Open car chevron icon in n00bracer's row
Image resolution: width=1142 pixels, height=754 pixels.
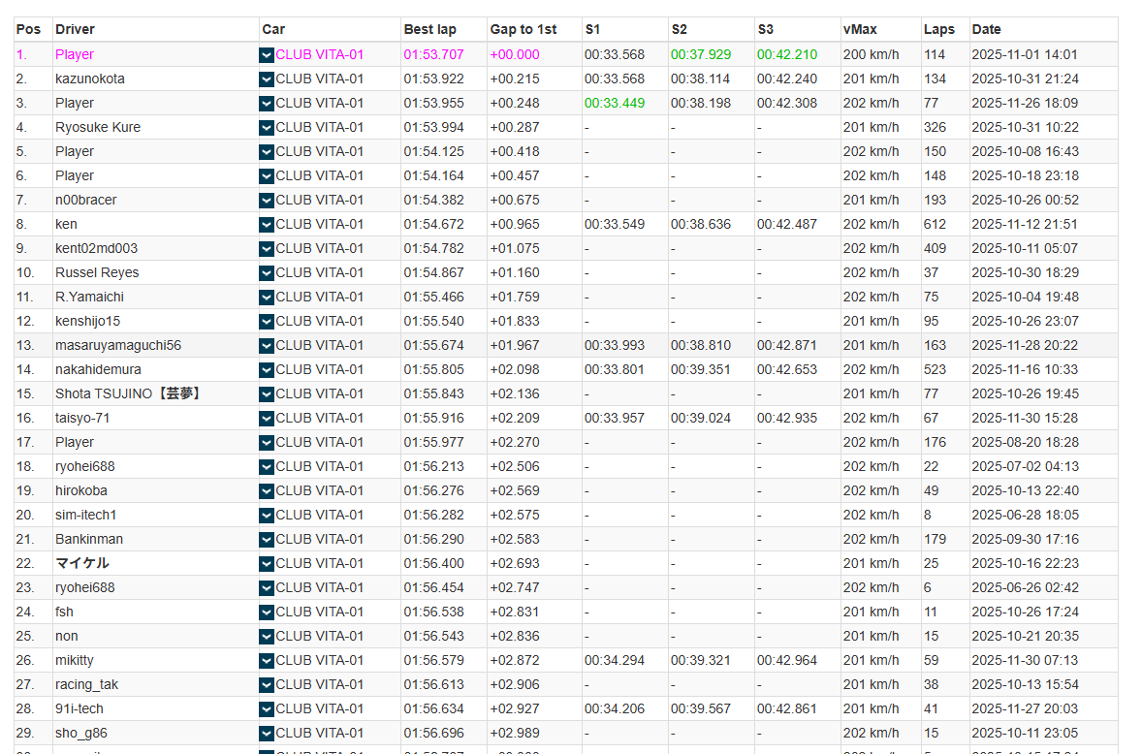267,201
